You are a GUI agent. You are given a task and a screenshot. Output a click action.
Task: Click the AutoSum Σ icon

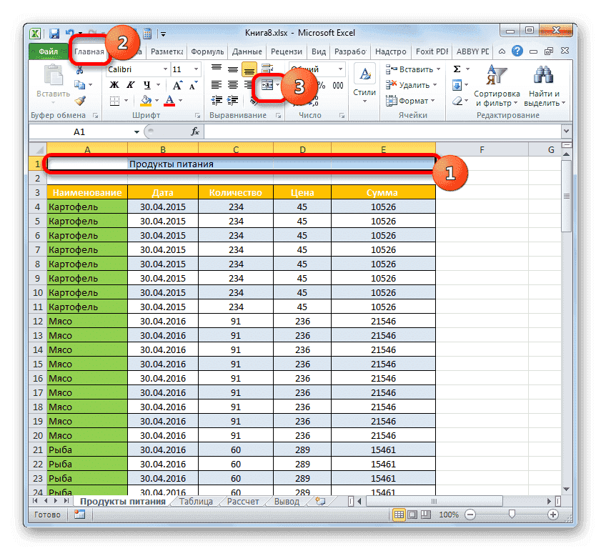pyautogui.click(x=457, y=68)
